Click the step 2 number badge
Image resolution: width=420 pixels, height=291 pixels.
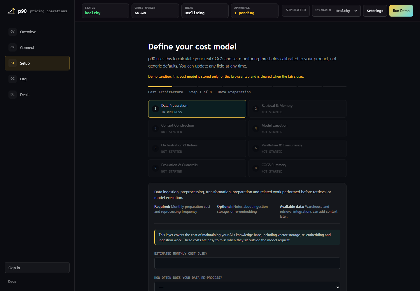[x=256, y=109]
